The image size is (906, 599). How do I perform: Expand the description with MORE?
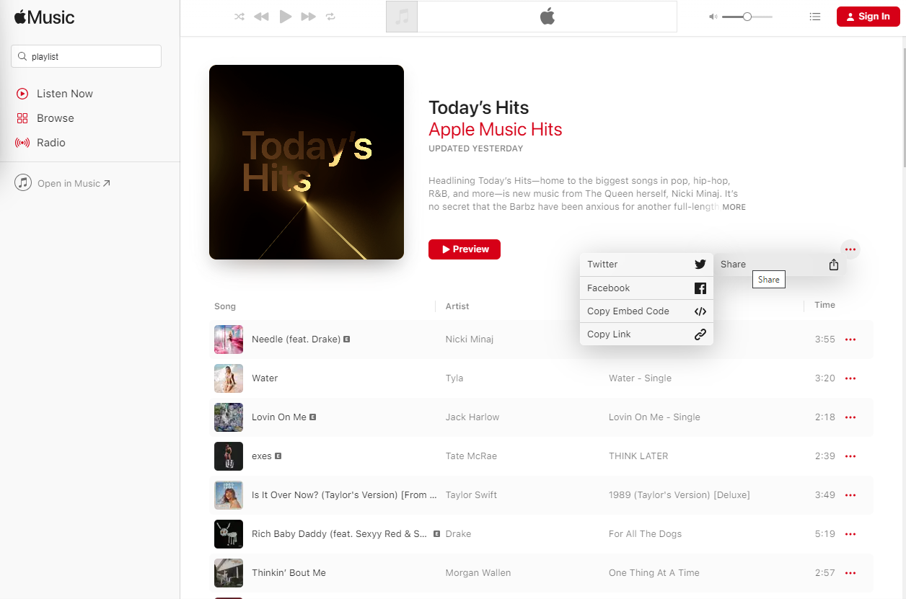pyautogui.click(x=734, y=207)
